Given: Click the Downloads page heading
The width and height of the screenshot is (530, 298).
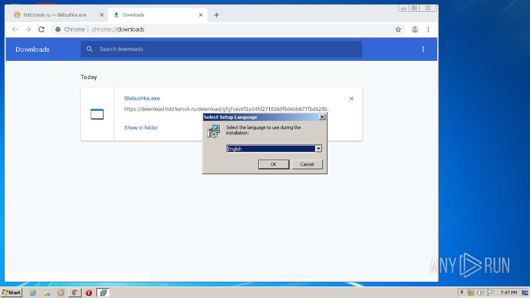Looking at the screenshot, I should pyautogui.click(x=33, y=49).
